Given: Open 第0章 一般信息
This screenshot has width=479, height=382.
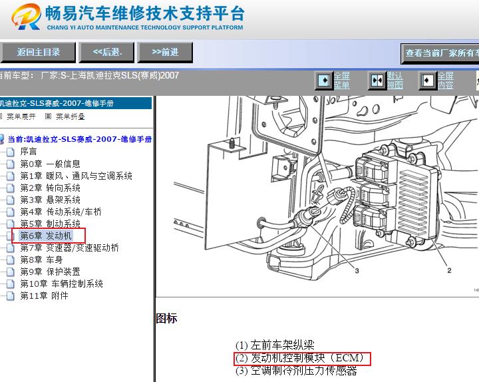Looking at the screenshot, I should [x=50, y=164].
